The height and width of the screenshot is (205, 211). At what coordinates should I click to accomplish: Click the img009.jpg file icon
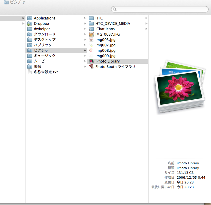(91, 56)
